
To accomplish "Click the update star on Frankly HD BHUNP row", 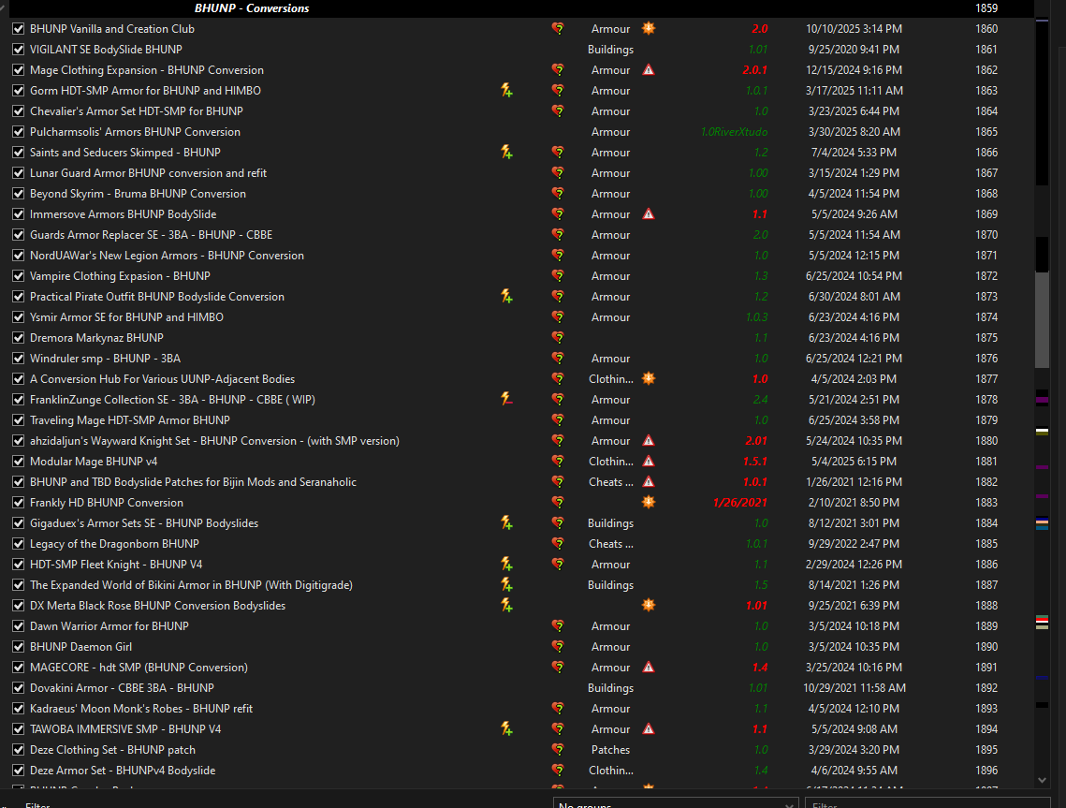I will 649,503.
